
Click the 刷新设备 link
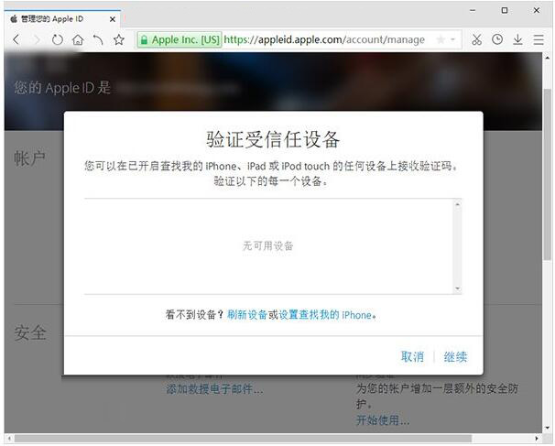pyautogui.click(x=246, y=315)
